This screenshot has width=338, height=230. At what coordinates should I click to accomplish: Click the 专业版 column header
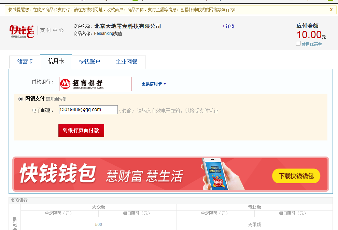[255, 207]
